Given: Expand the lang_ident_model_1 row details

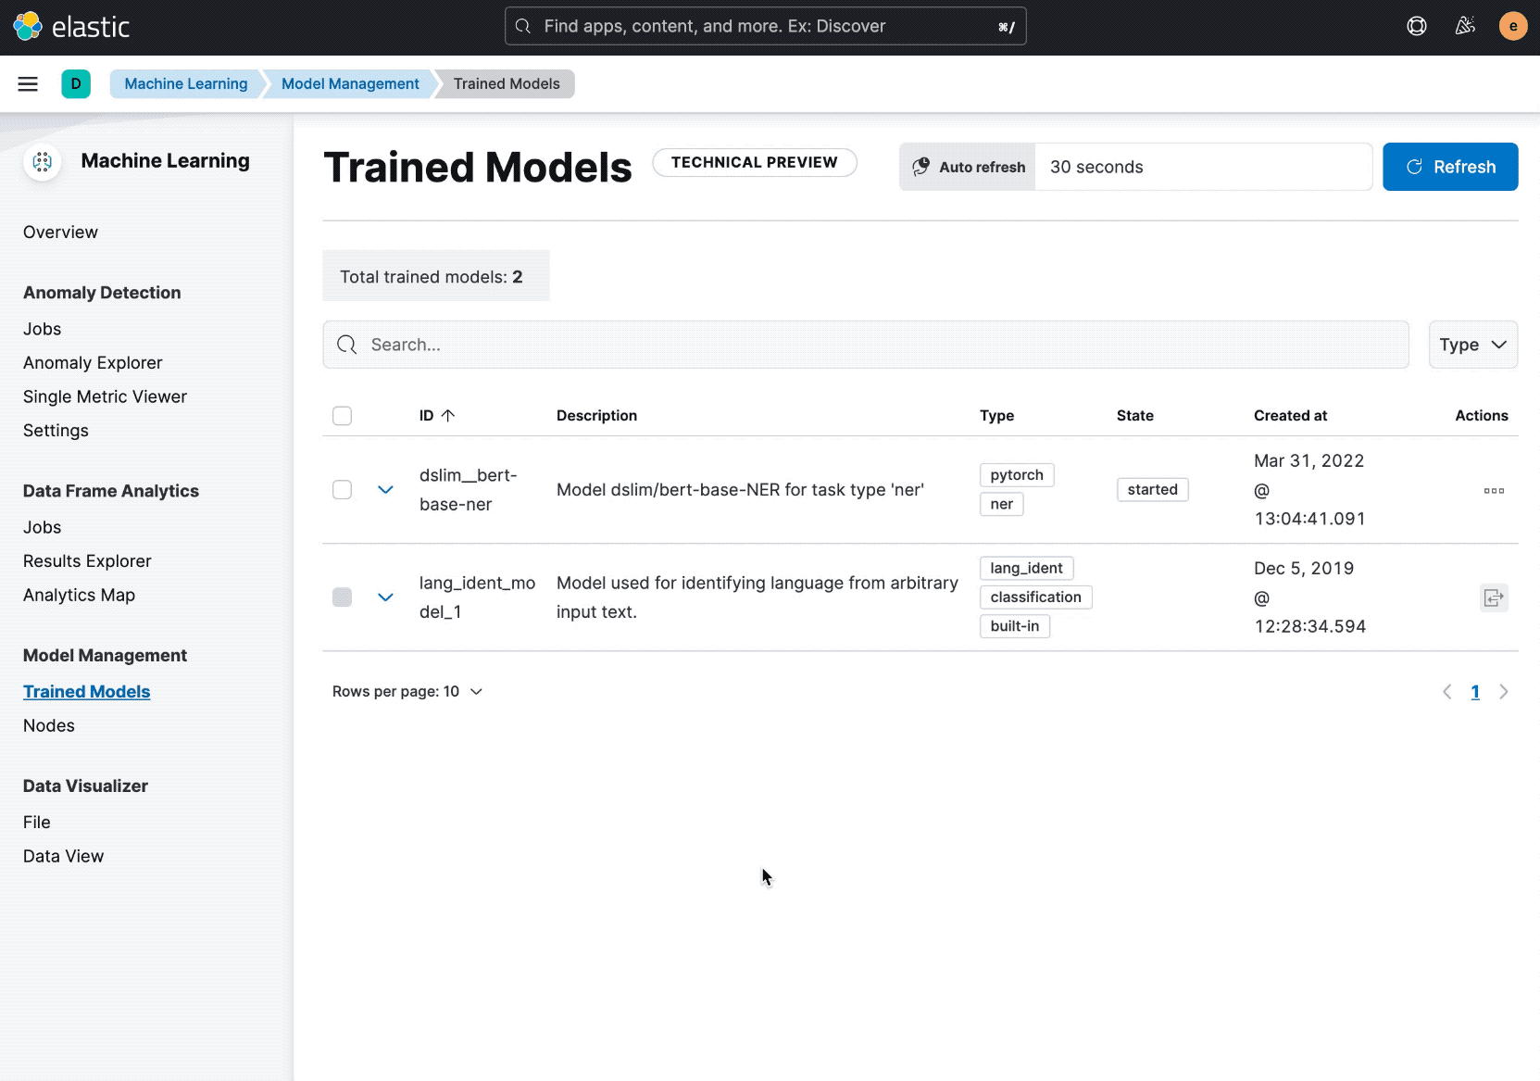Looking at the screenshot, I should pyautogui.click(x=385, y=597).
